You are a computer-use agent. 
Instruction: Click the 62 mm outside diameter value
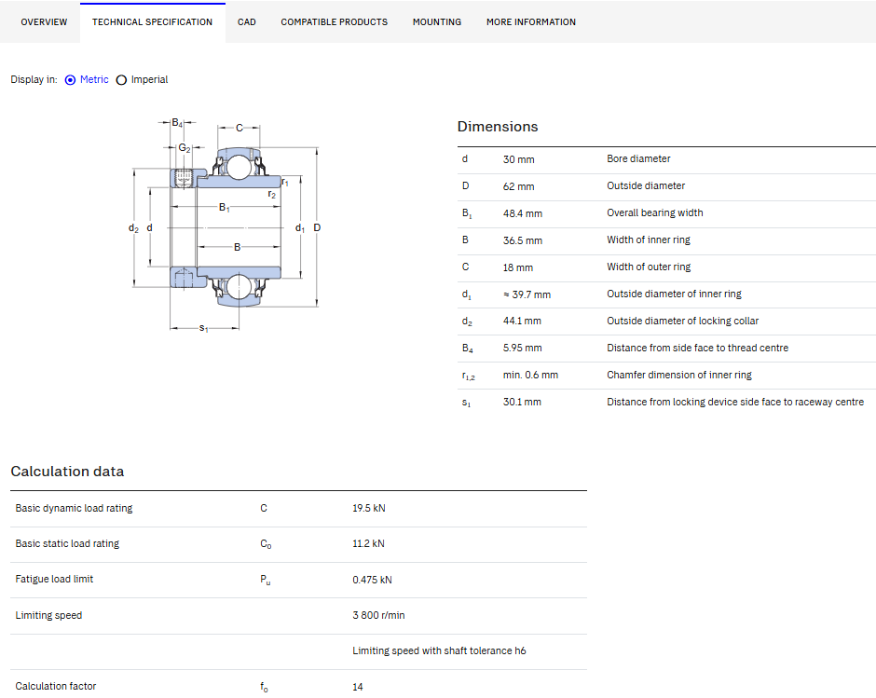[x=518, y=186]
